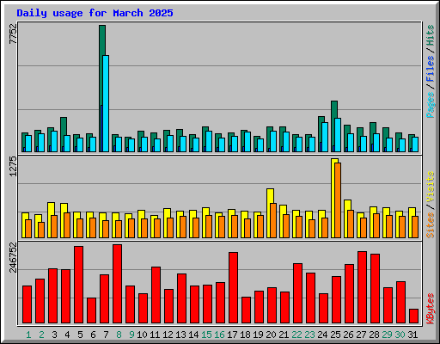
Task: Select day label 4 on the x-axis
Action: (x=67, y=335)
